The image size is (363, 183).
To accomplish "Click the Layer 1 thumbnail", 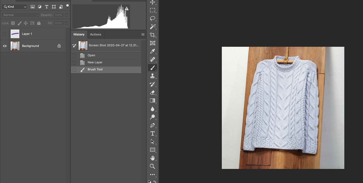I will click(15, 34).
